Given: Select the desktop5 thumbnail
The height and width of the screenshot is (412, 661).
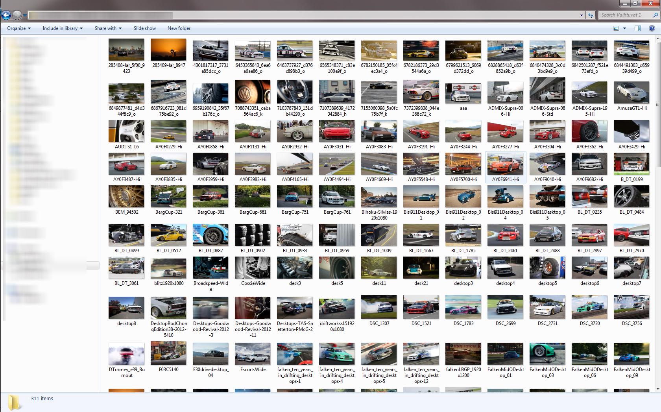Looking at the screenshot, I should 547,268.
